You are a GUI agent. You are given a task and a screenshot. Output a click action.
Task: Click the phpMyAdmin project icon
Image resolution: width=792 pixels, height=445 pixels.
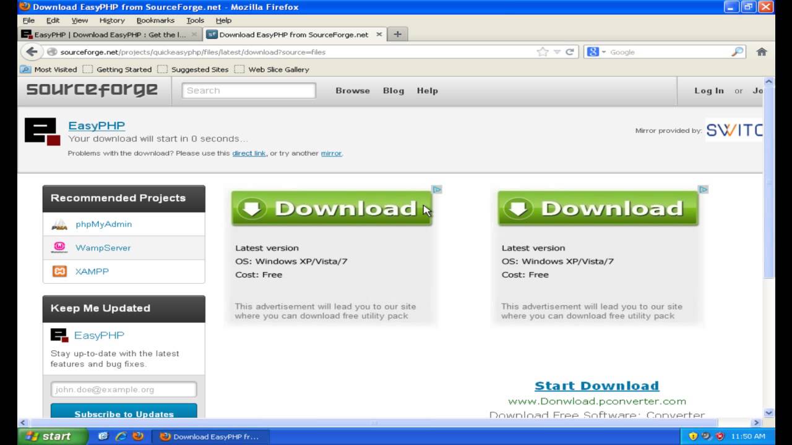click(59, 224)
